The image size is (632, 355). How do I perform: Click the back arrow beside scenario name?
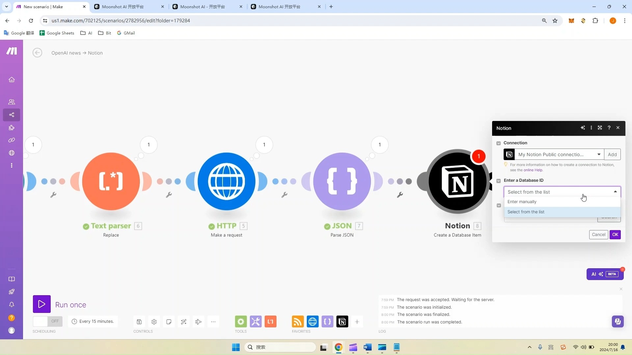37,53
